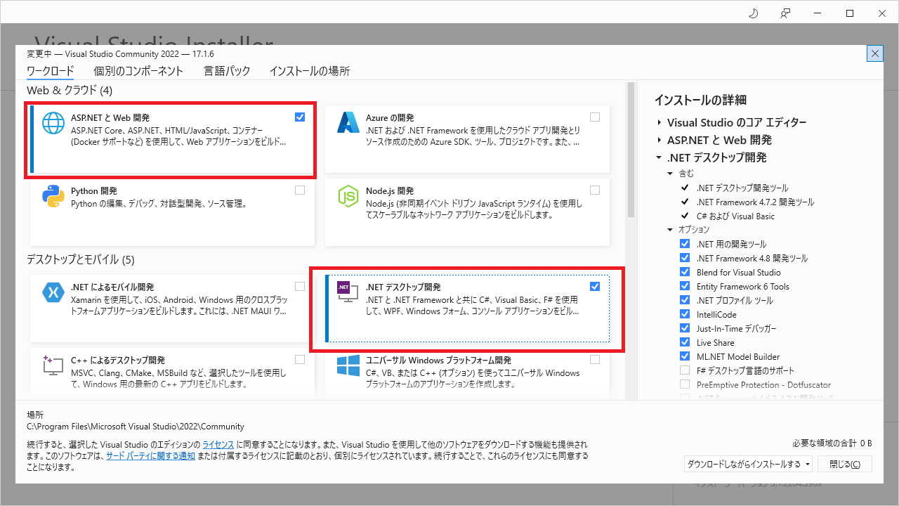The height and width of the screenshot is (506, 899).
Task: Switch to インストールの場所 tab
Action: 310,71
